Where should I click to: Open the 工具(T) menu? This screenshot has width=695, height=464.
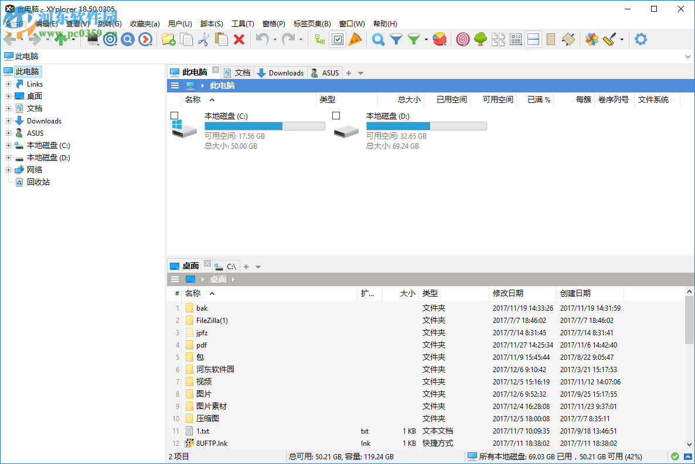[x=242, y=23]
